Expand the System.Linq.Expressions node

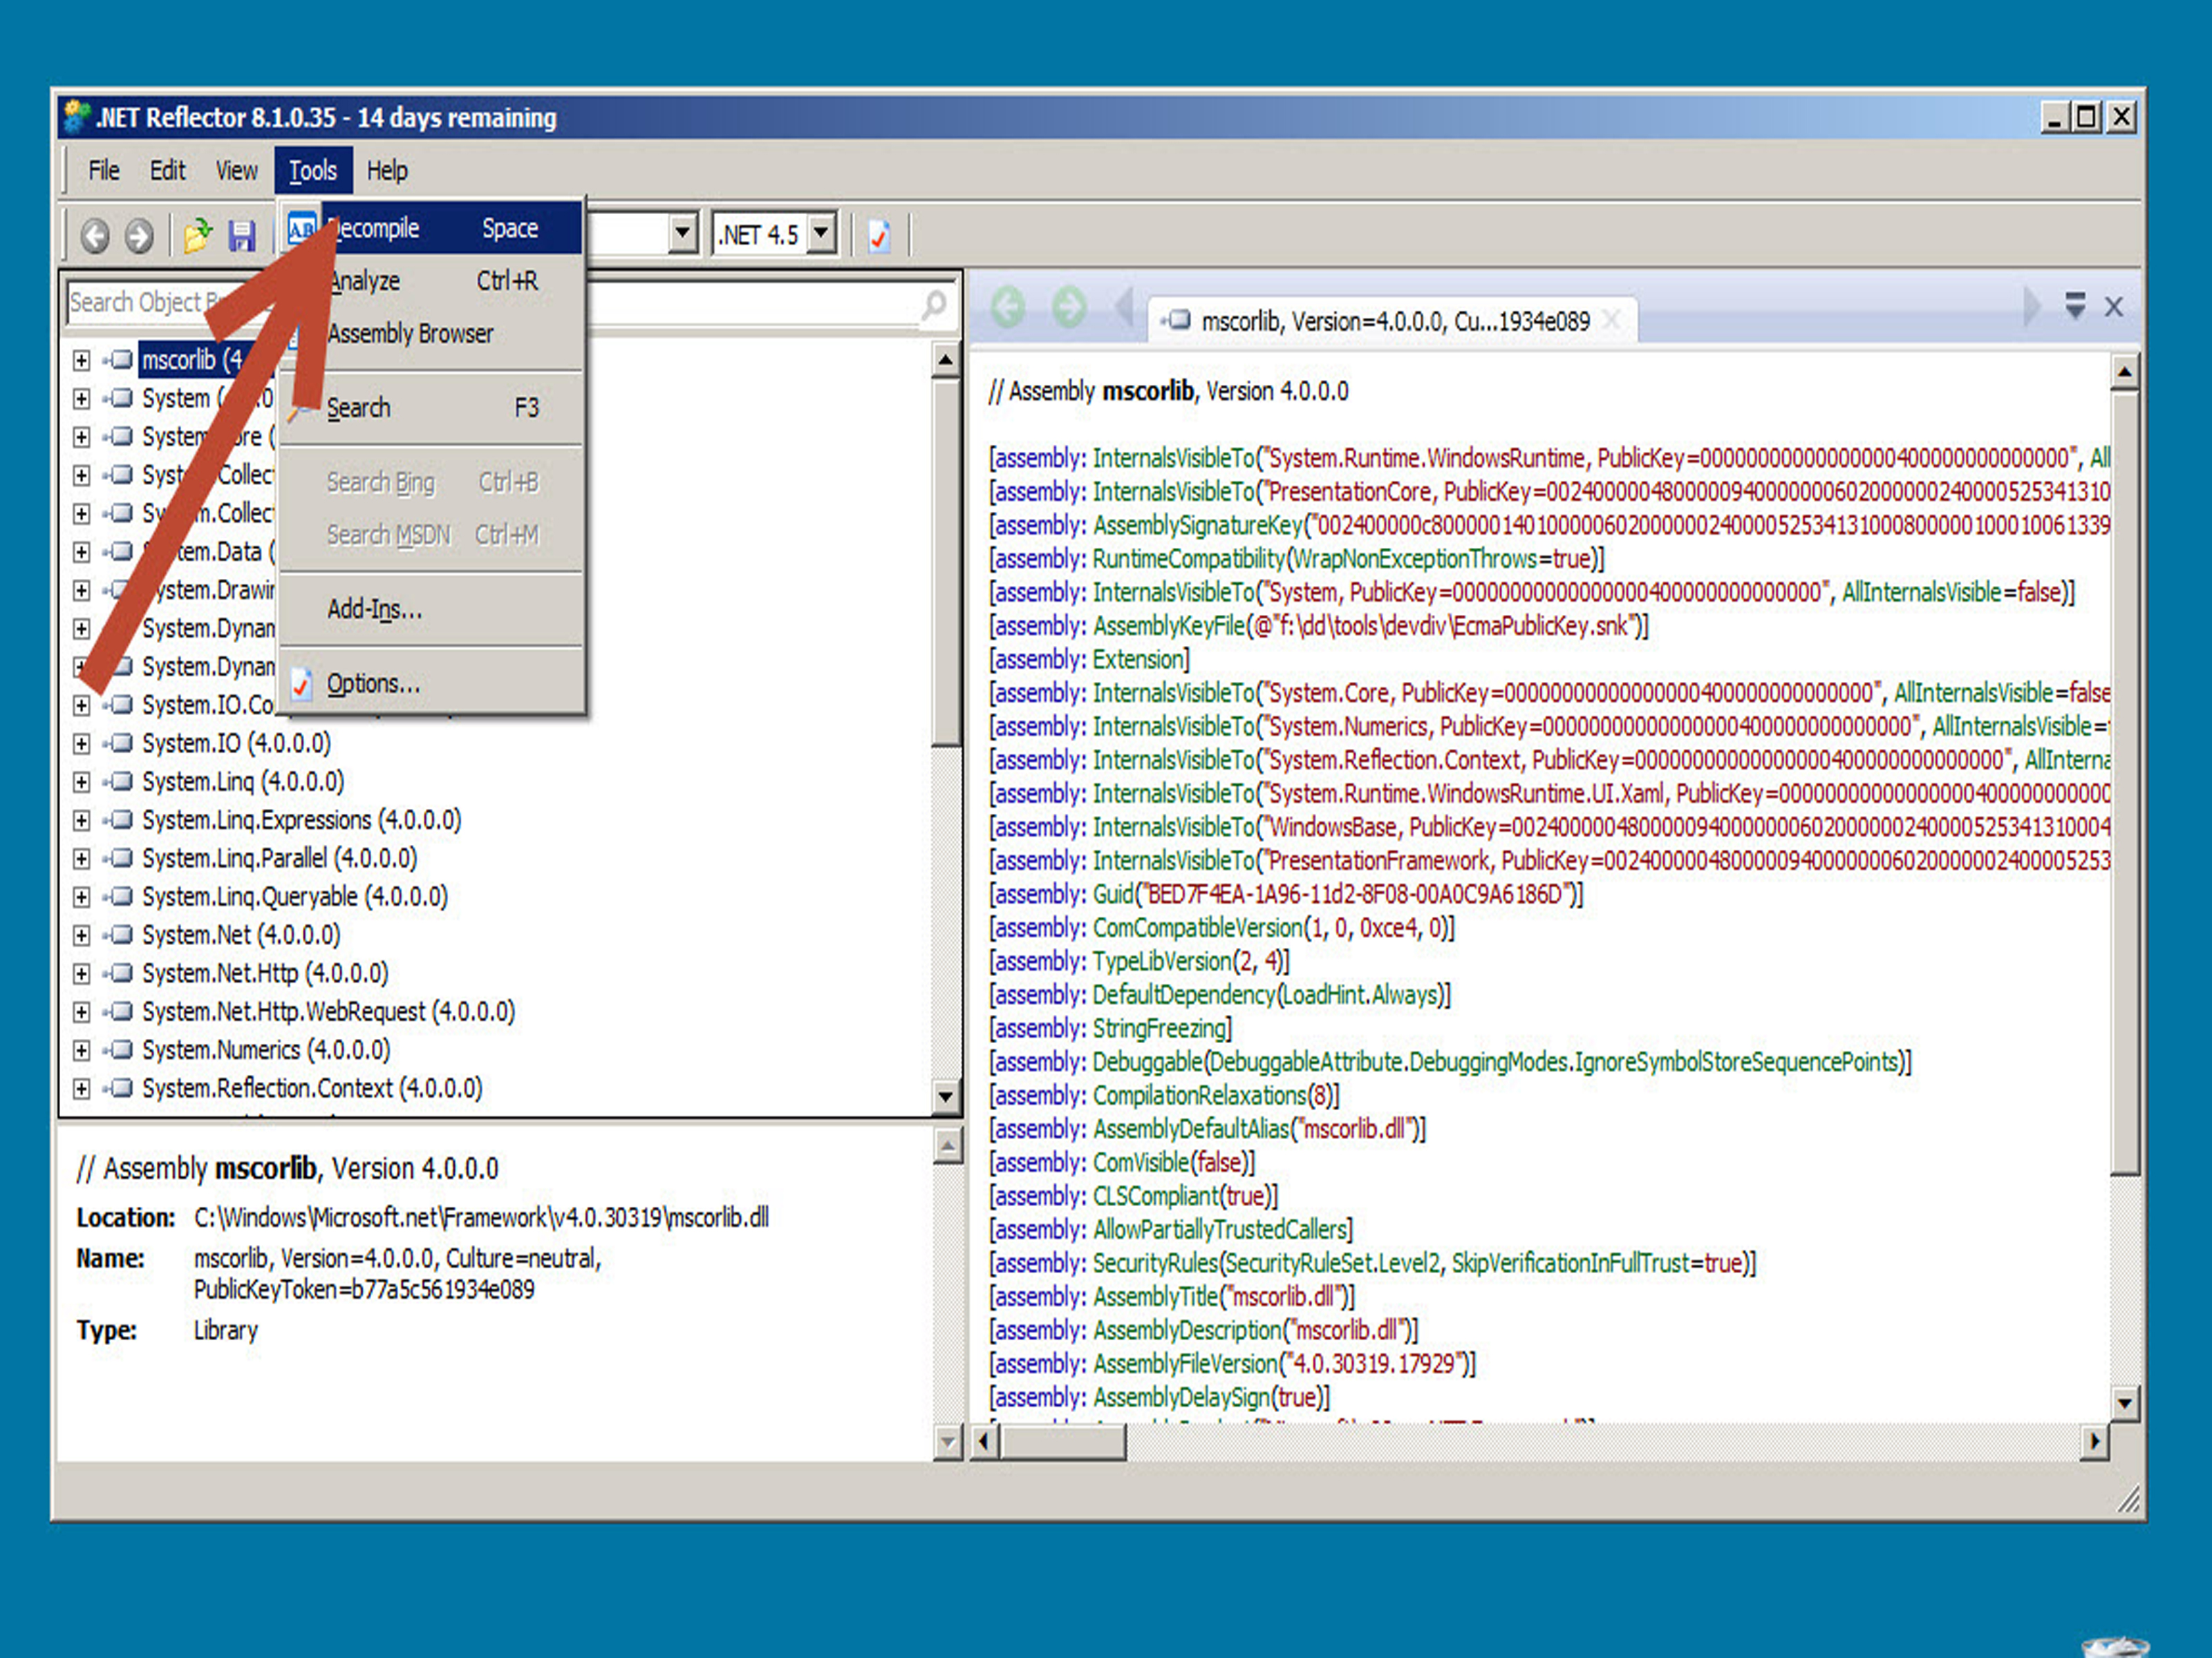click(x=82, y=821)
